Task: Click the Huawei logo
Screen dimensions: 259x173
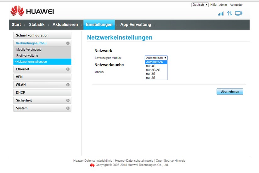Action: coord(32,11)
